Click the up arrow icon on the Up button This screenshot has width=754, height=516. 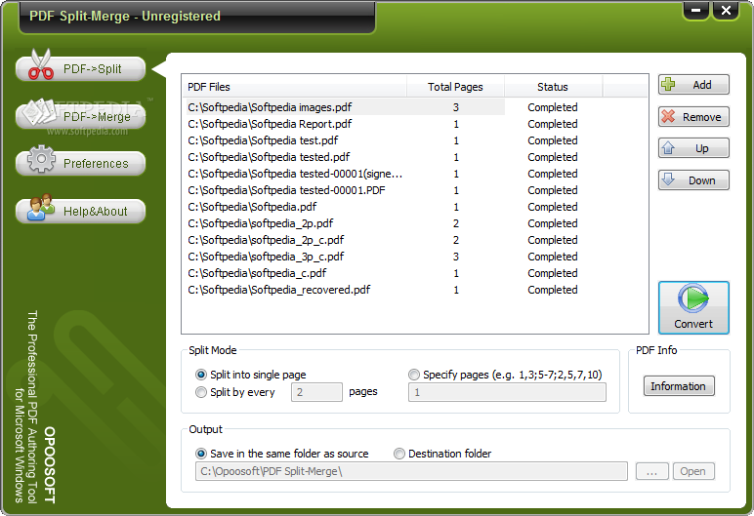(668, 148)
